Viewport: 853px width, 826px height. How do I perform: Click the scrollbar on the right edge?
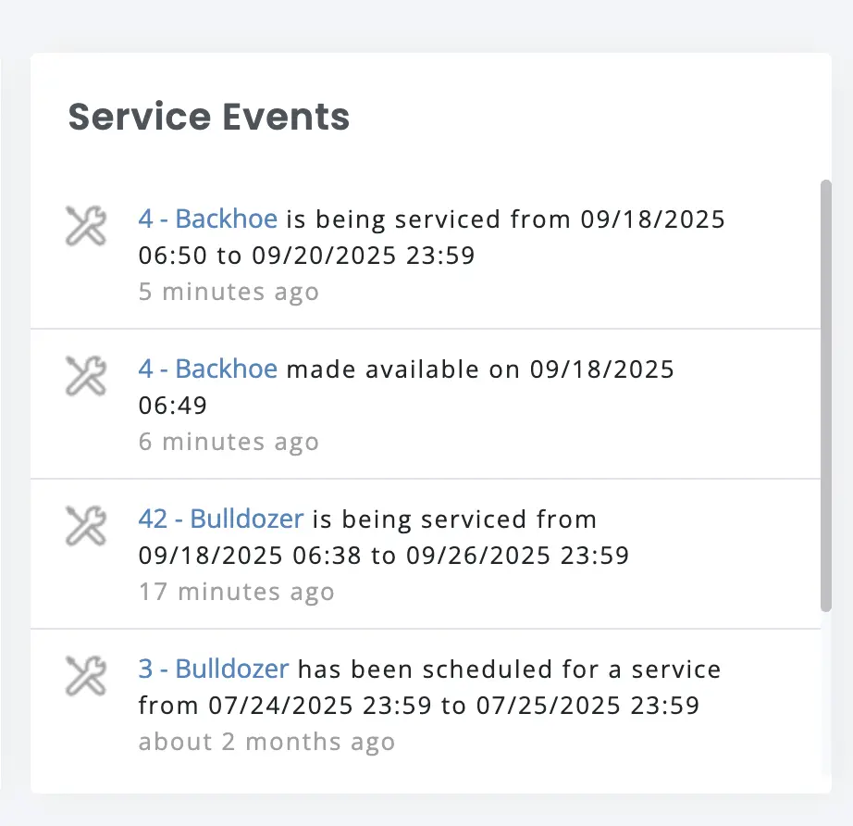(x=824, y=398)
